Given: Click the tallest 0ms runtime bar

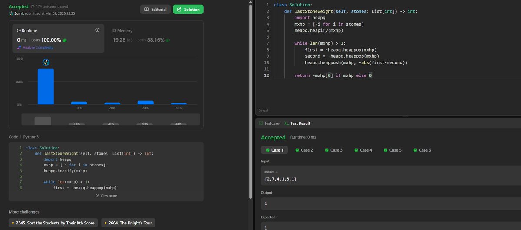Looking at the screenshot, I should click(46, 87).
